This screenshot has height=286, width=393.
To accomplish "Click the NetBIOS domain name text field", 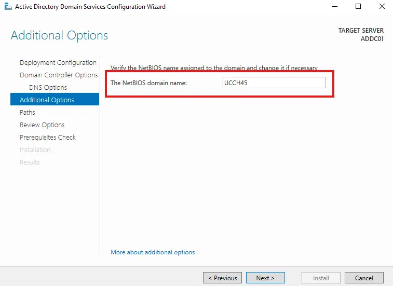I will [x=273, y=83].
